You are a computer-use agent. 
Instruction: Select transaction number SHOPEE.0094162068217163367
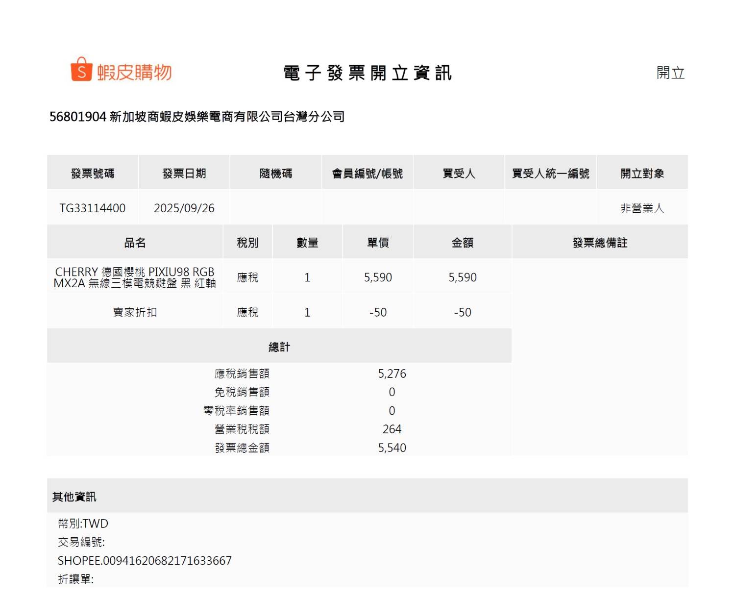(x=145, y=561)
